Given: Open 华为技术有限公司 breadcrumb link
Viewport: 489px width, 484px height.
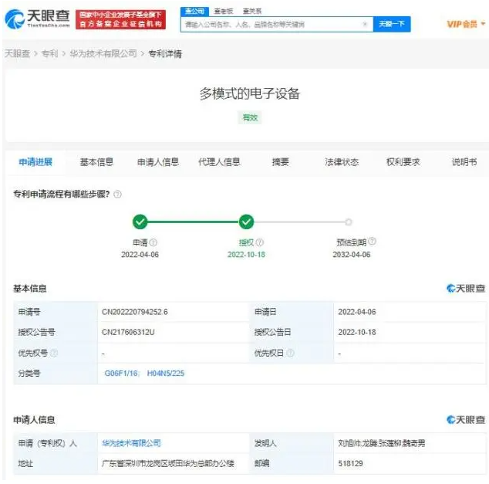Looking at the screenshot, I should pyautogui.click(x=103, y=54).
